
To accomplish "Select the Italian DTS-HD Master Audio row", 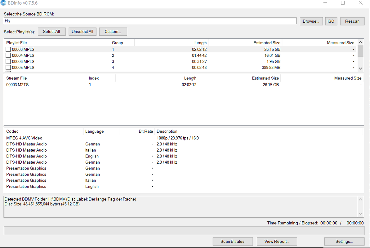I will 184,150.
